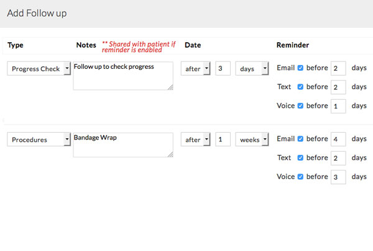Viewport: 373px width, 251px height.
Task: Click the date number field showing 3
Action: tap(223, 69)
